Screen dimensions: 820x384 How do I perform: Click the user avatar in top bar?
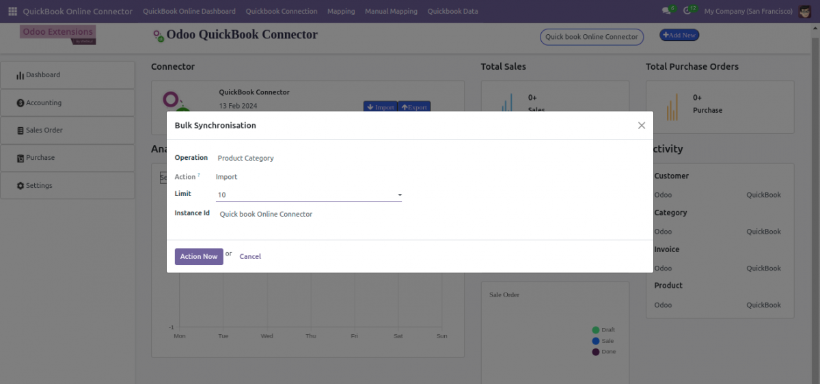(804, 12)
